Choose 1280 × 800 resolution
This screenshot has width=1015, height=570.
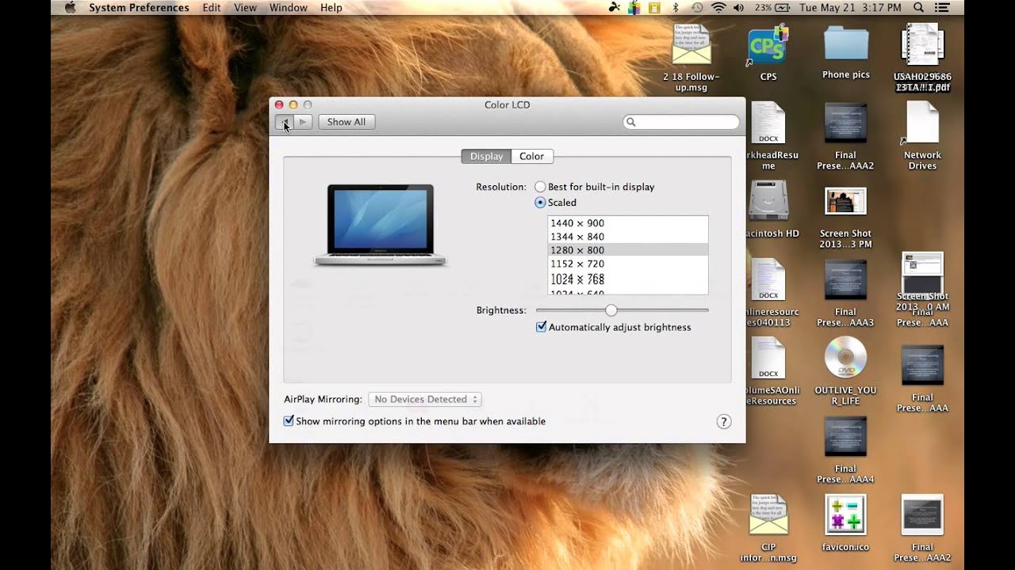(627, 250)
